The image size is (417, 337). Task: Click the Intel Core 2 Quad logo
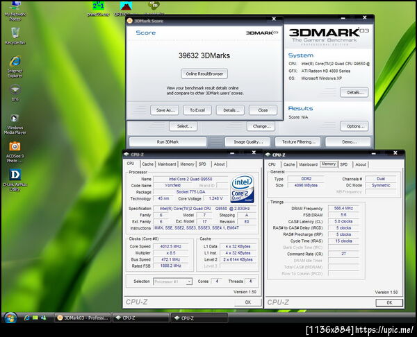pos(242,189)
